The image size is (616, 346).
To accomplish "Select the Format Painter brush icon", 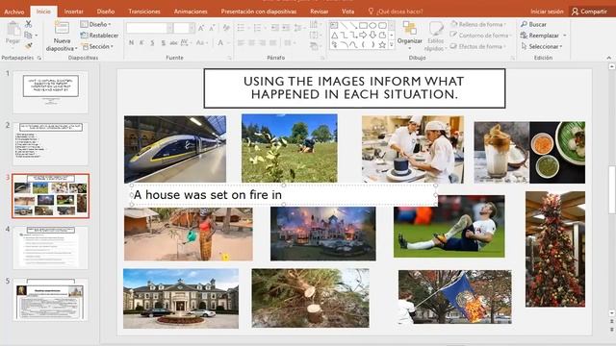I will 28,46.
